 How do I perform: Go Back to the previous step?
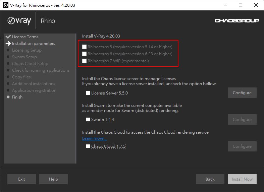click(210, 179)
